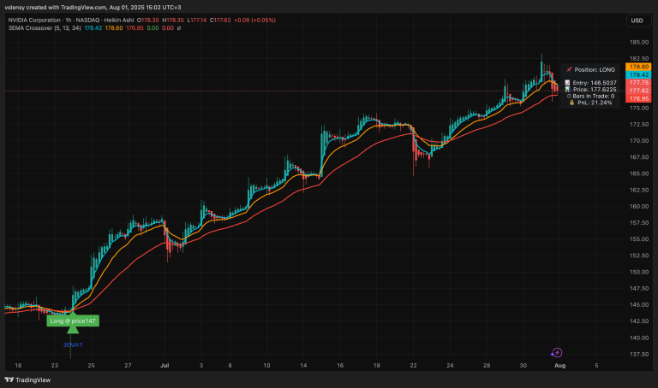Click the red pushpin icon beside Position
The height and width of the screenshot is (388, 658).
pos(569,69)
